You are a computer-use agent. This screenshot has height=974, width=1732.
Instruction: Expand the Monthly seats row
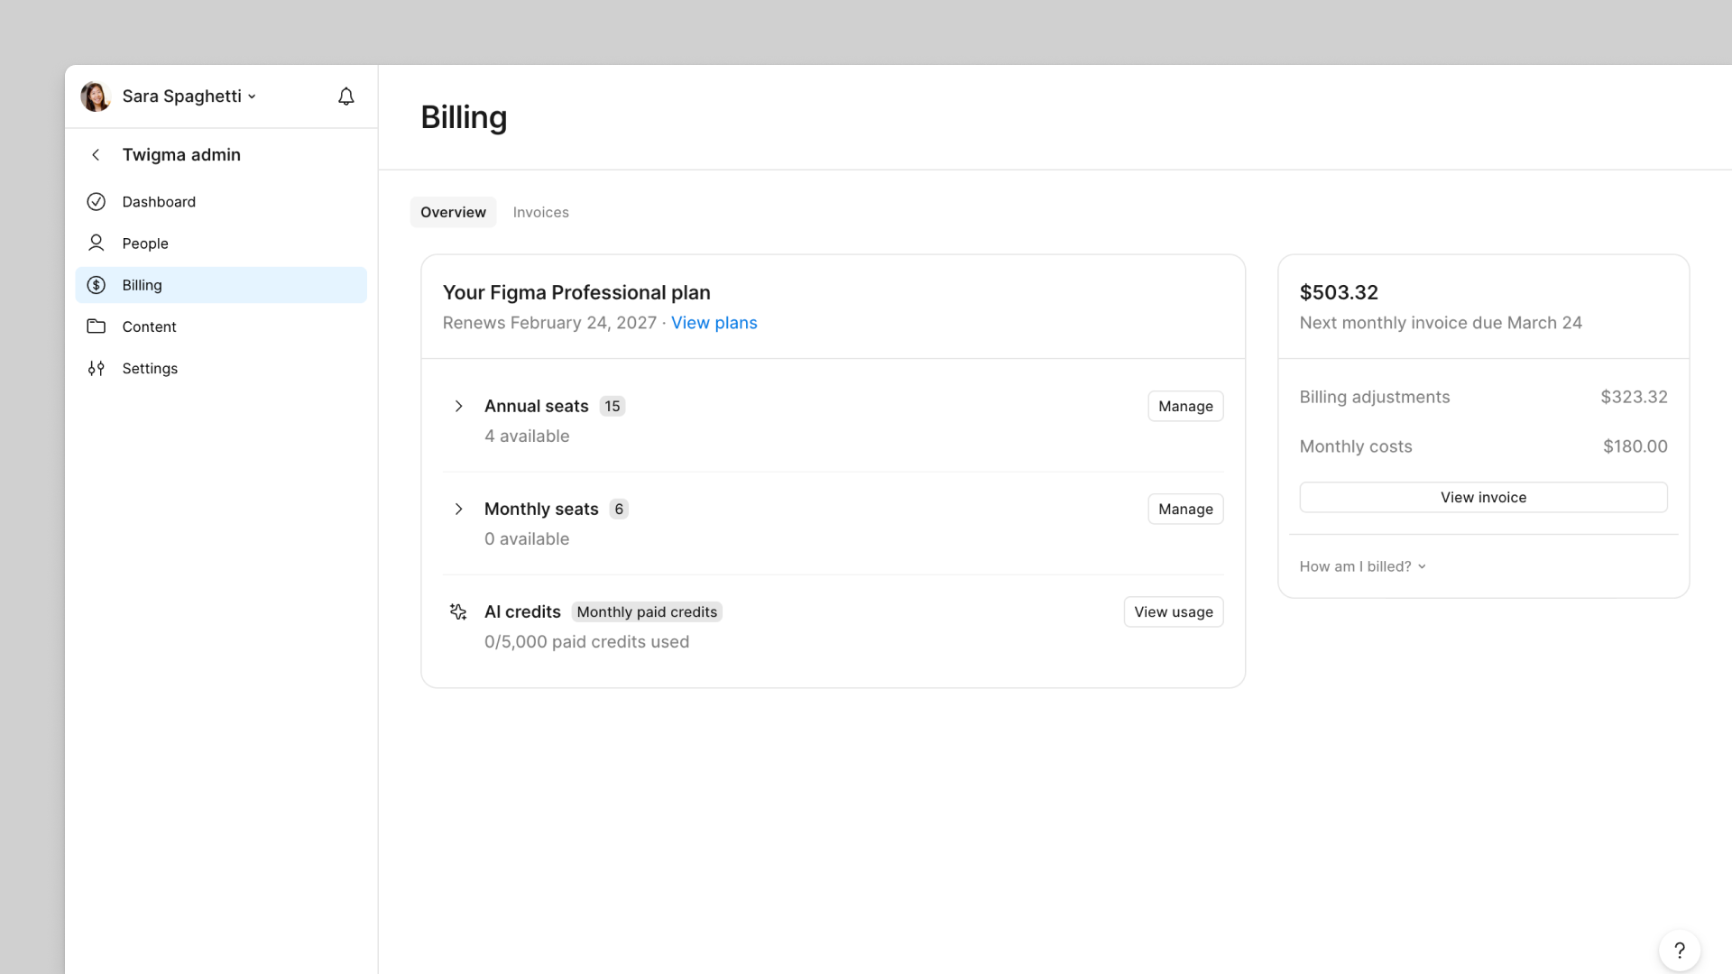coord(458,509)
